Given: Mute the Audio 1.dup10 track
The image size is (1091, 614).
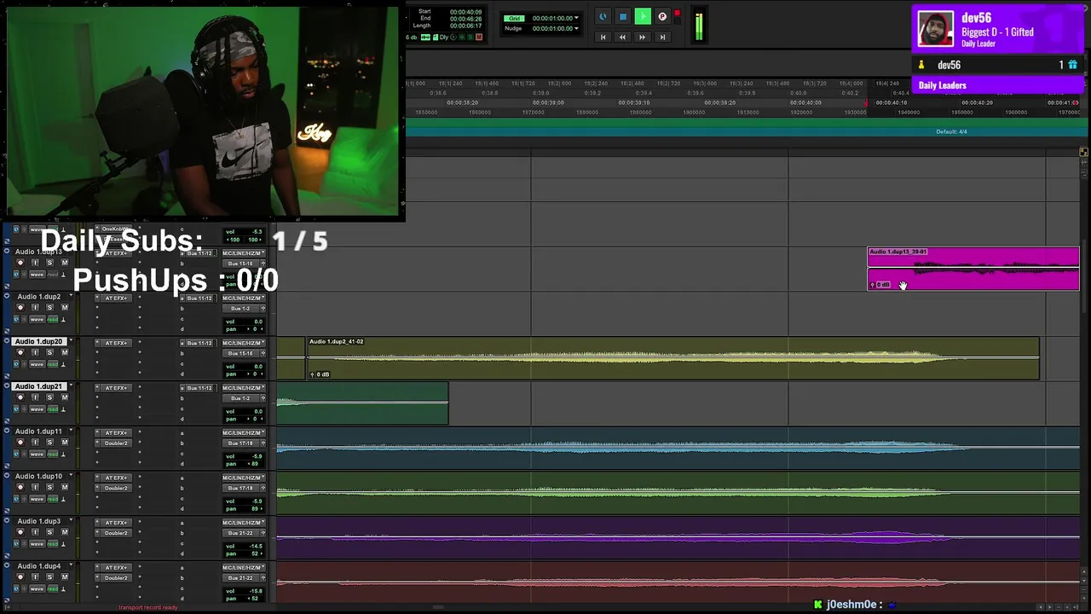Looking at the screenshot, I should pos(65,487).
